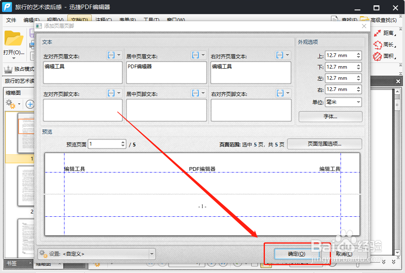Select the 距离 distance measuring tool

point(385,33)
